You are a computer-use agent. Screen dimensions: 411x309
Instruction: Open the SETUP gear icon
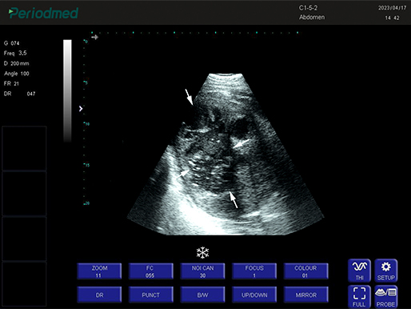pyautogui.click(x=386, y=271)
